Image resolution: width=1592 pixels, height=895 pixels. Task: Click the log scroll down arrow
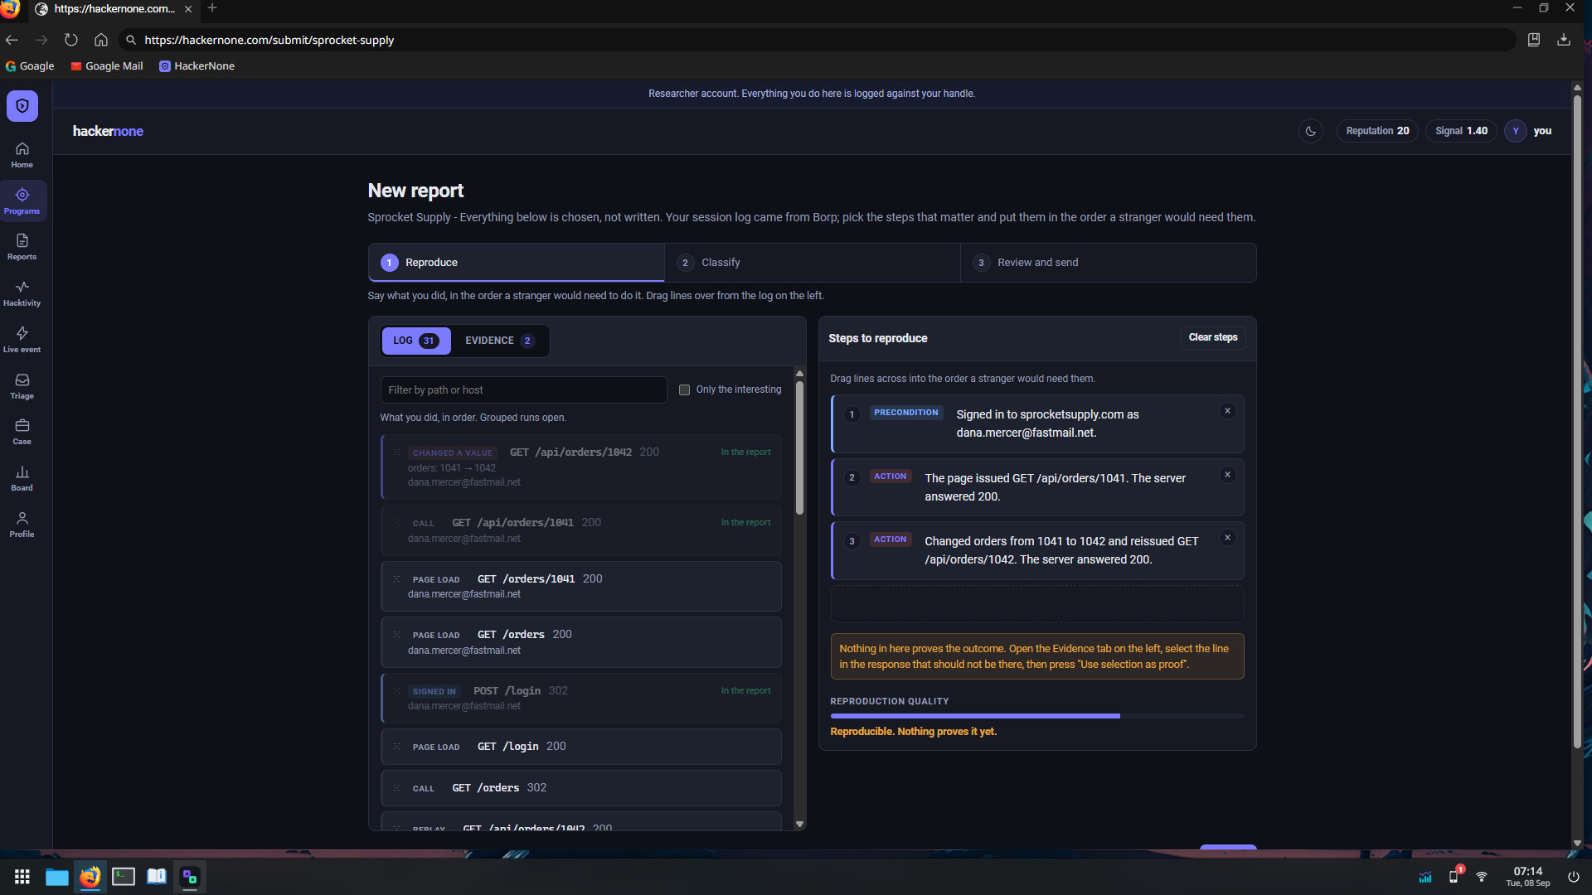[799, 824]
